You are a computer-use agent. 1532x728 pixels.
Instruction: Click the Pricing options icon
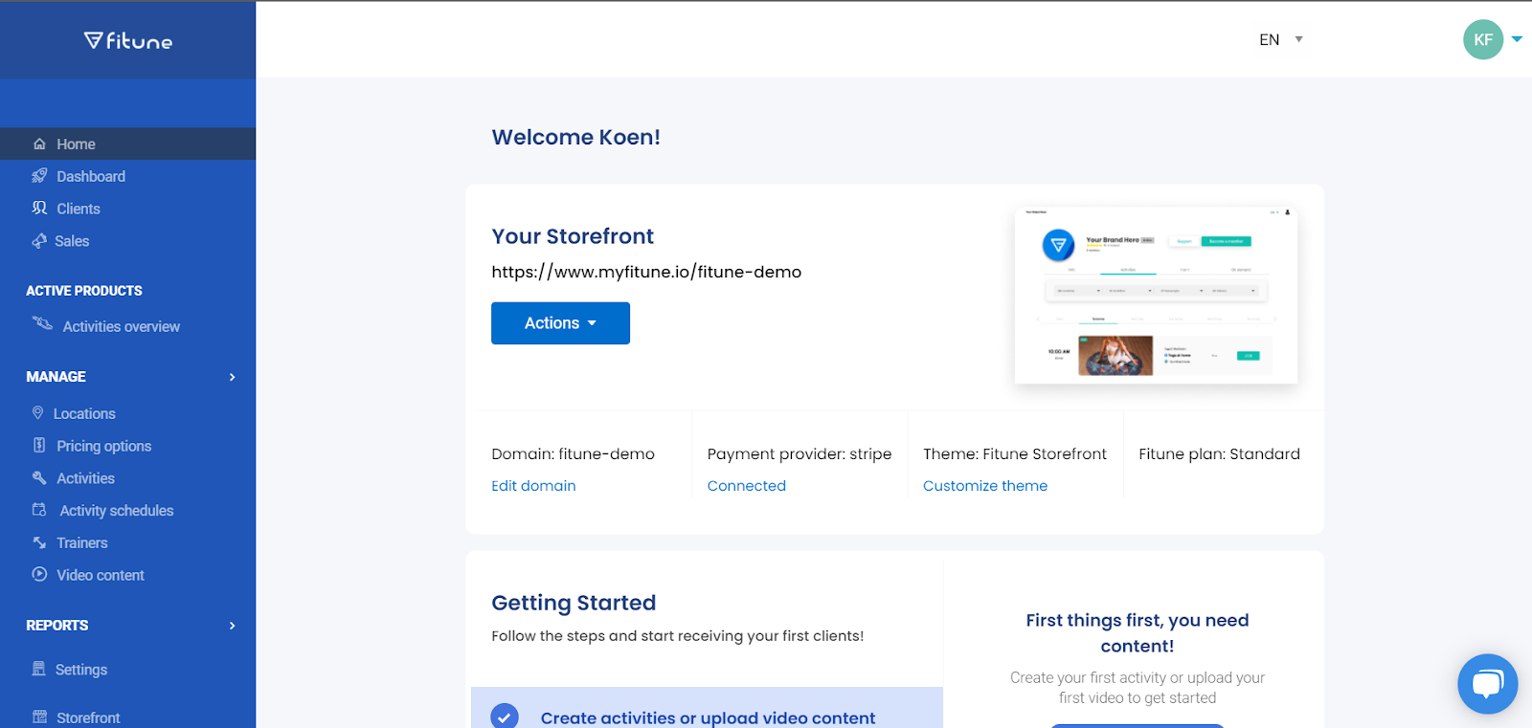coord(39,446)
